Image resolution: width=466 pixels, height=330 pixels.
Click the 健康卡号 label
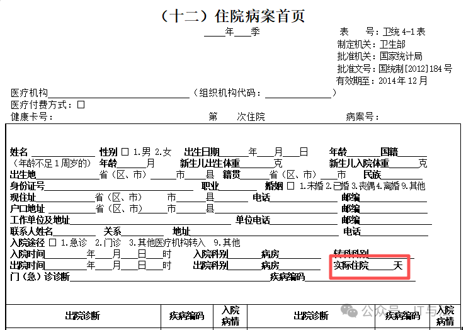point(31,117)
